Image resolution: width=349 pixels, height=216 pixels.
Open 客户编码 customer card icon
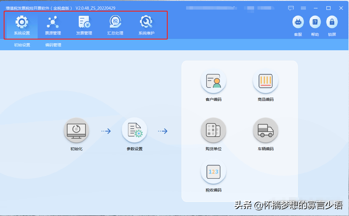pyautogui.click(x=214, y=81)
